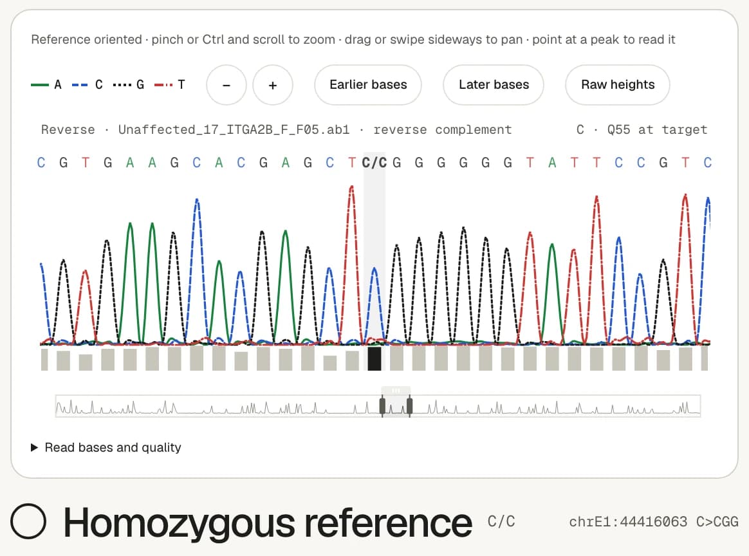Zoom out with the minus button
This screenshot has height=556, width=749.
point(227,85)
